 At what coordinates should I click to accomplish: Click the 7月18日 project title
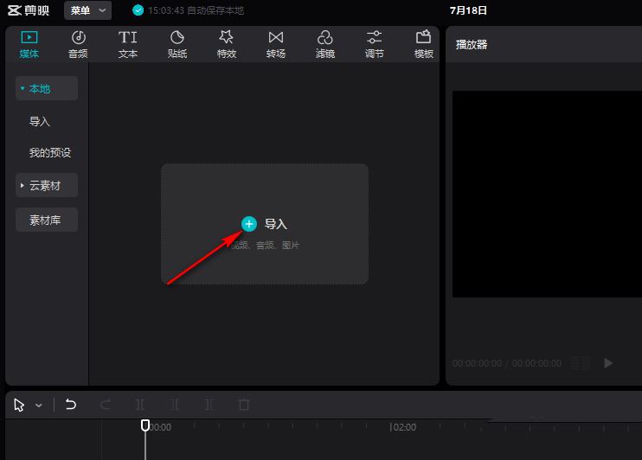coord(468,10)
